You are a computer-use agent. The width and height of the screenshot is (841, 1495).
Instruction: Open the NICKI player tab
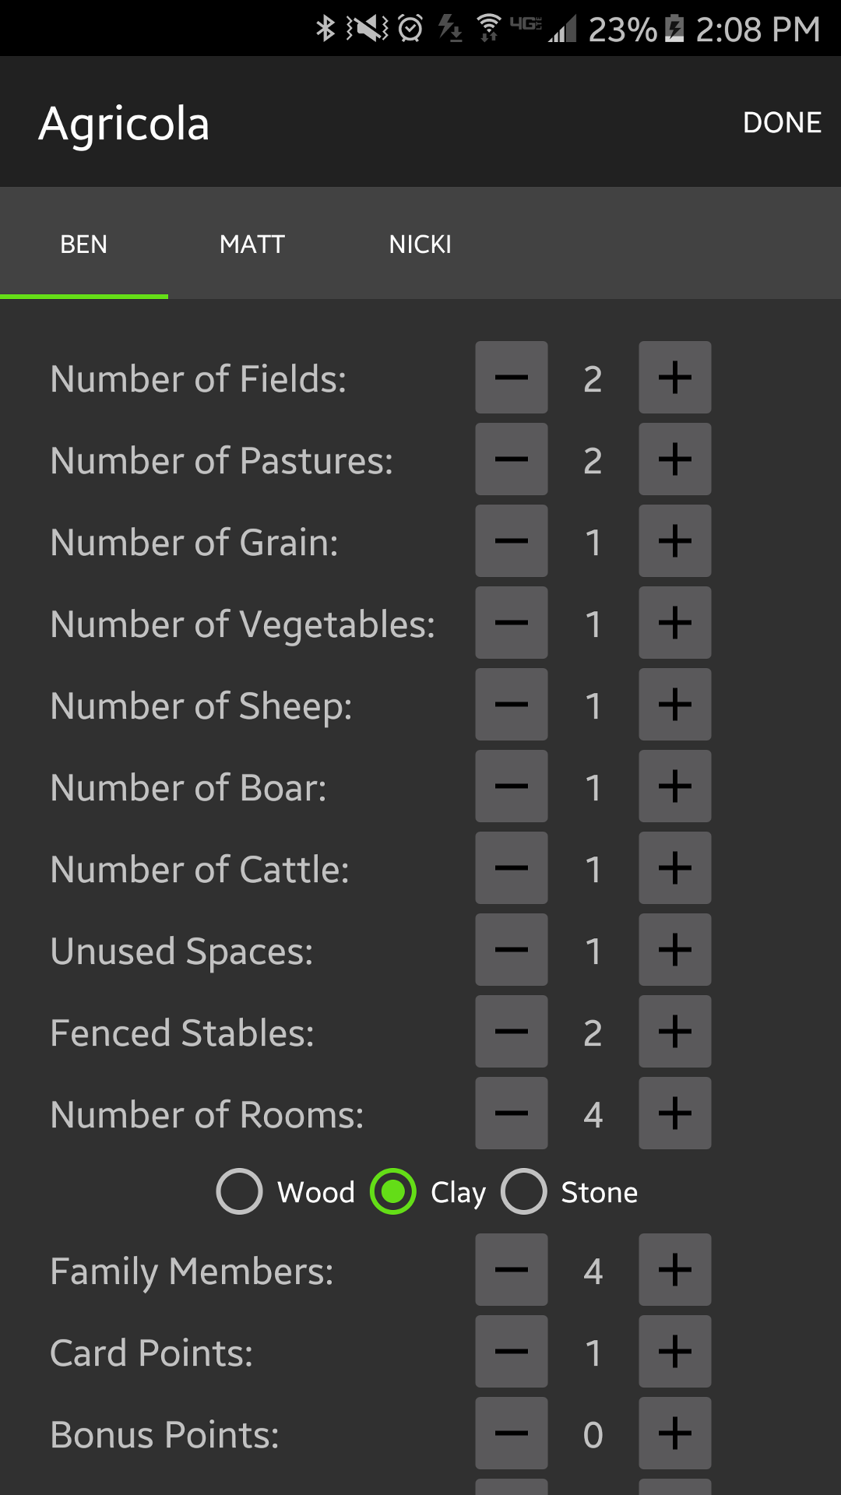point(420,244)
